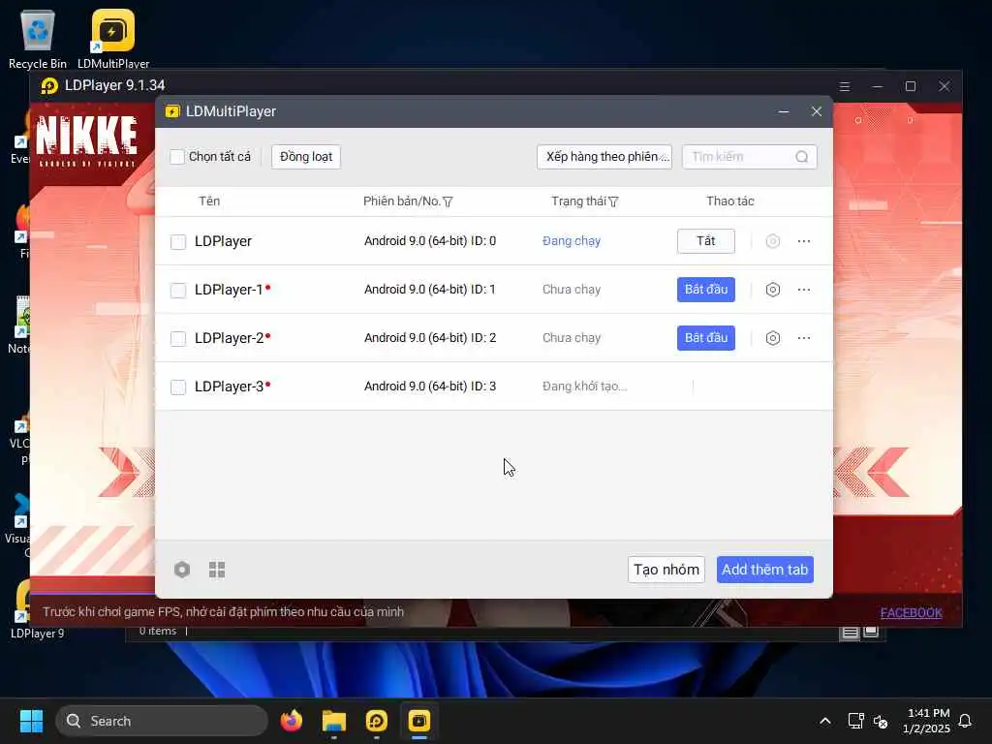Click the details view icon in Explorer status bar
992x744 pixels.
[x=850, y=632]
